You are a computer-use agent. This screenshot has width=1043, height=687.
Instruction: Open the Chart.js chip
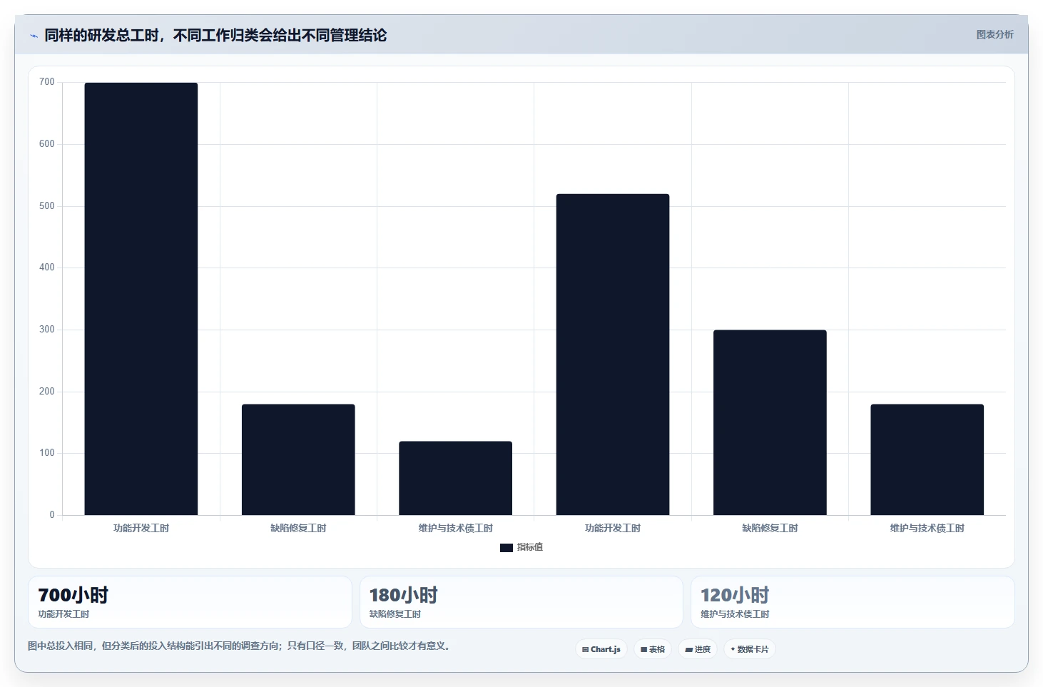601,649
